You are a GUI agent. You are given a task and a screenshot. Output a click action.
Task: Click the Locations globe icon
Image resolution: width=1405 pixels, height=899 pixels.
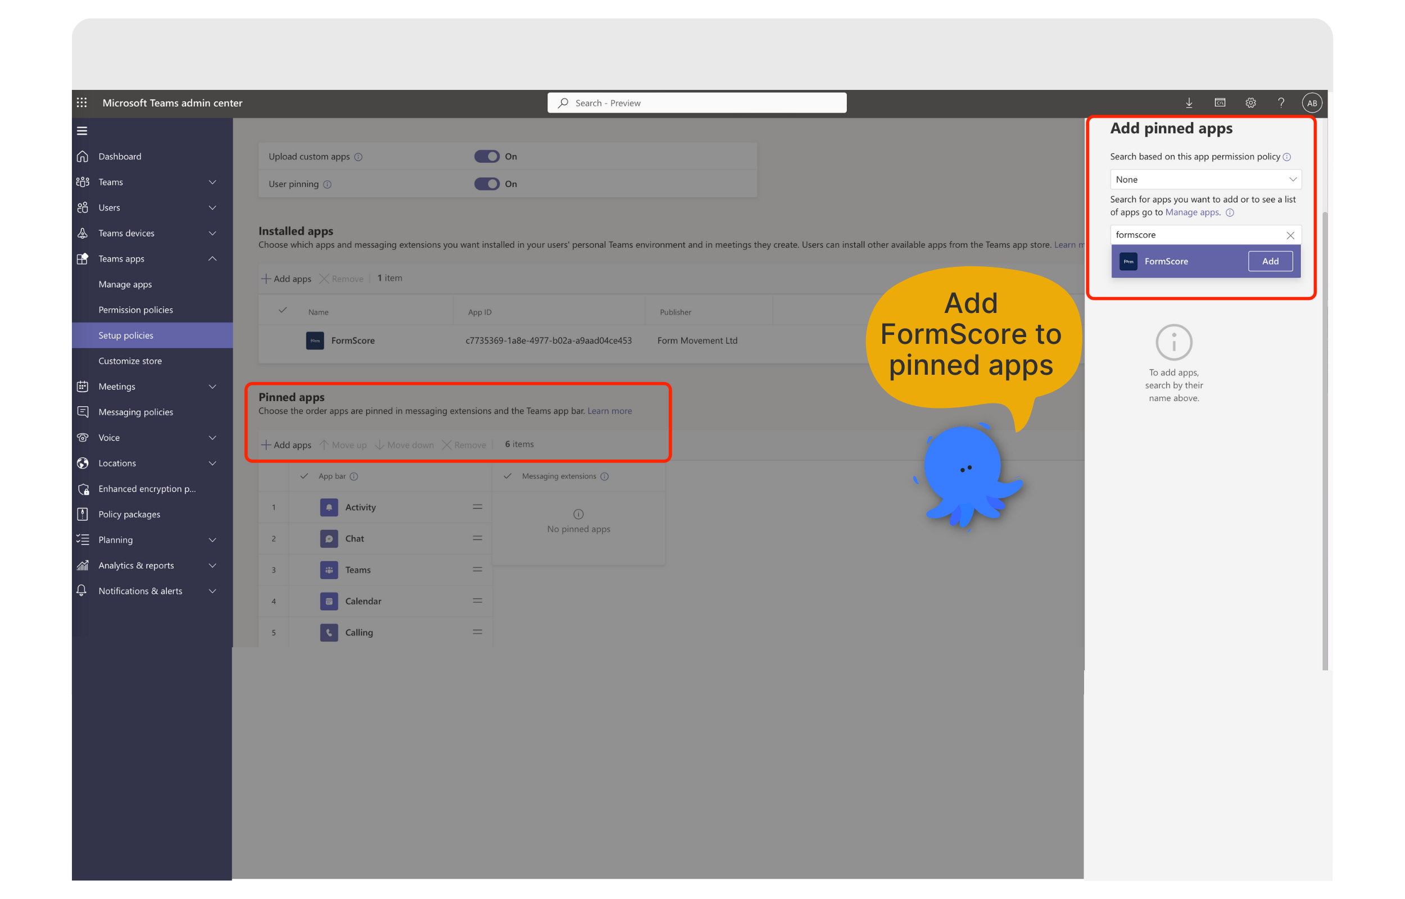82,463
